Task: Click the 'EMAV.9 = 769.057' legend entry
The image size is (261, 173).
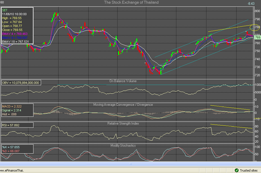Action: click(15, 38)
